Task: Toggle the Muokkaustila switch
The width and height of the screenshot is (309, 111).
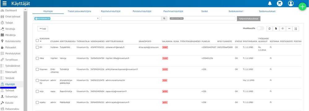Action: (260, 28)
